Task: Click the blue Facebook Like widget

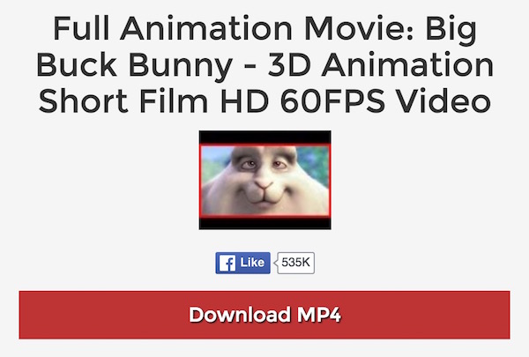Action: click(243, 263)
